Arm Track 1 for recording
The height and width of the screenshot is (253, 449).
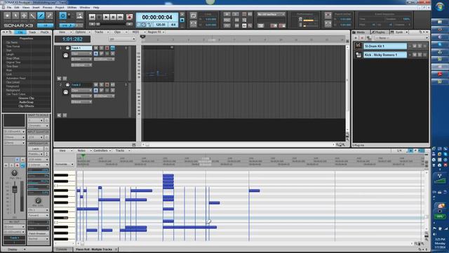tap(107, 48)
